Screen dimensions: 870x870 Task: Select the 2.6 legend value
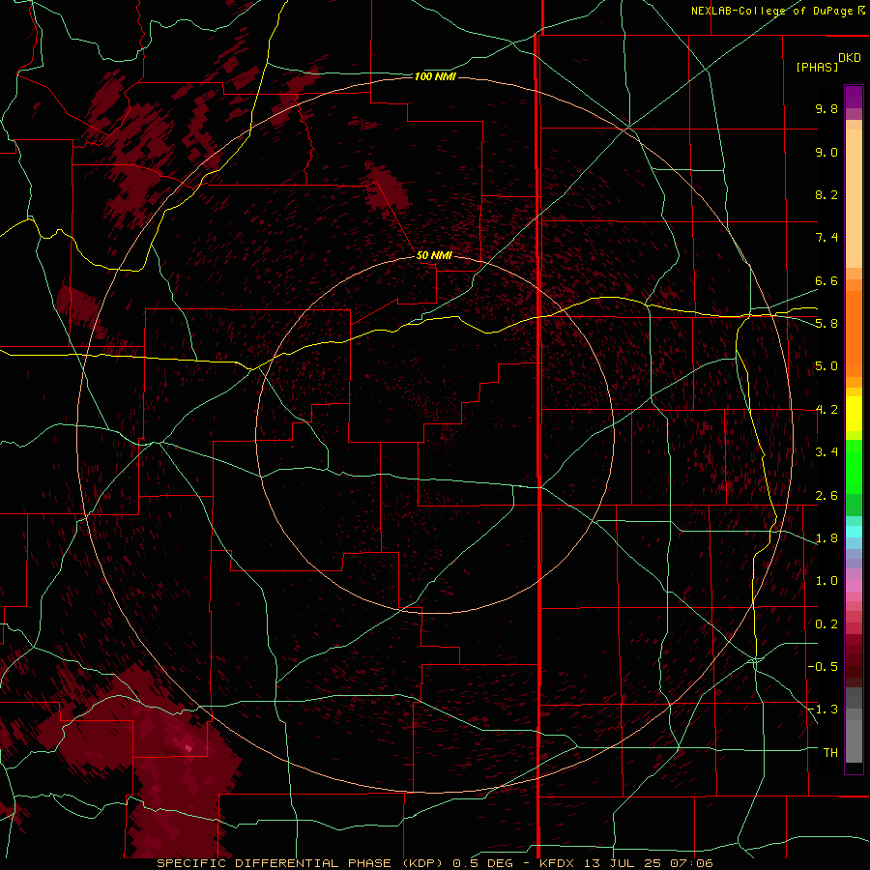coord(826,496)
